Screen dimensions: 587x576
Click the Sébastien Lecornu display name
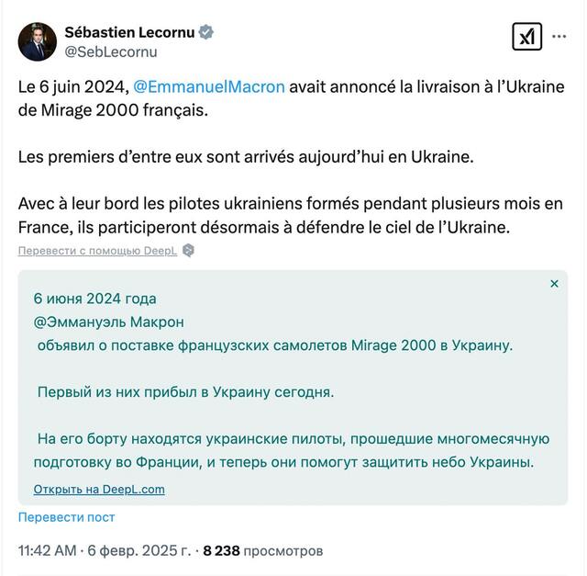pyautogui.click(x=129, y=32)
